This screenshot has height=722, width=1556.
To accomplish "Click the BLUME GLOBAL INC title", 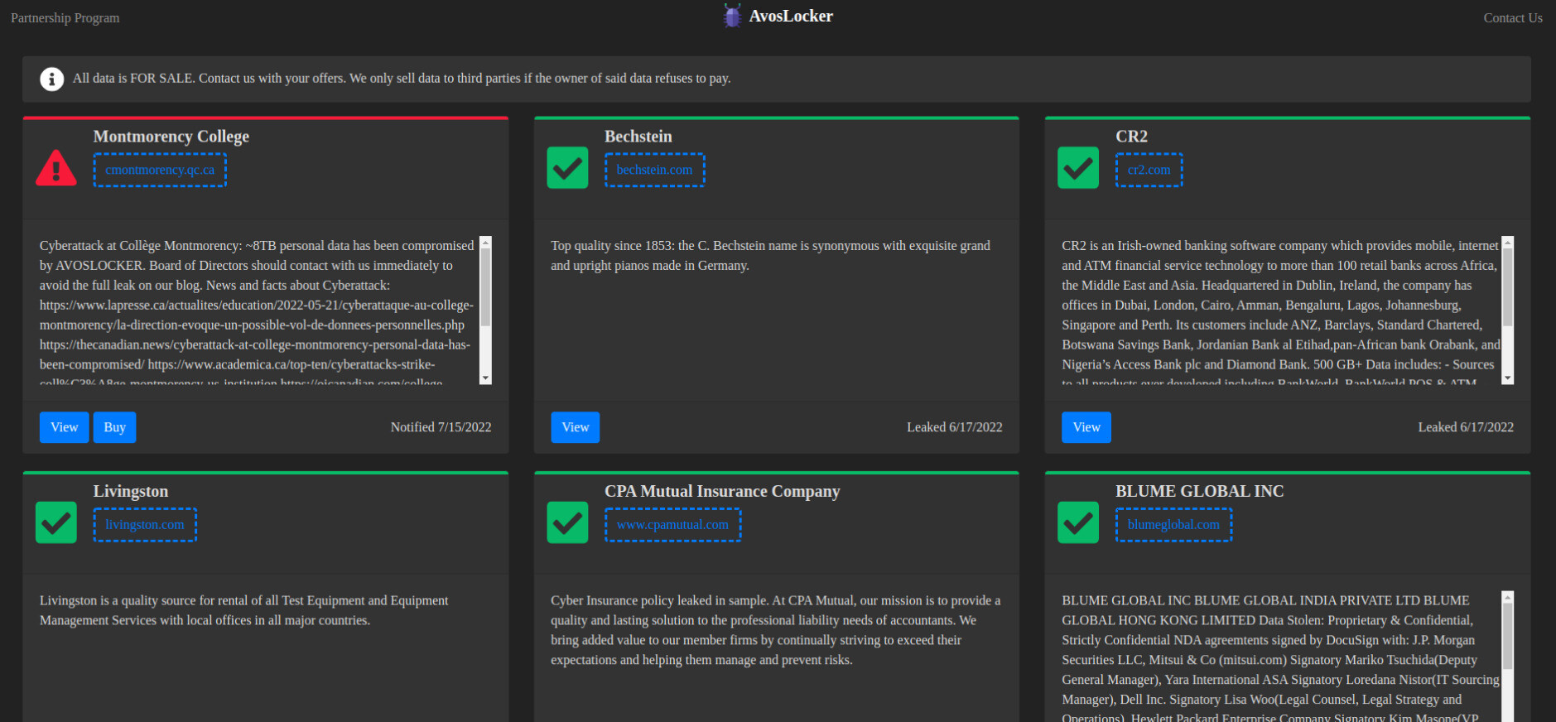I will [x=1199, y=491].
